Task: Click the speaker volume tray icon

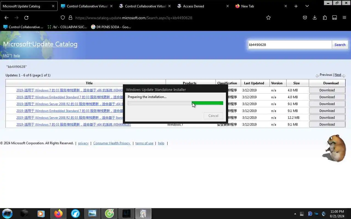Action: [324, 214]
